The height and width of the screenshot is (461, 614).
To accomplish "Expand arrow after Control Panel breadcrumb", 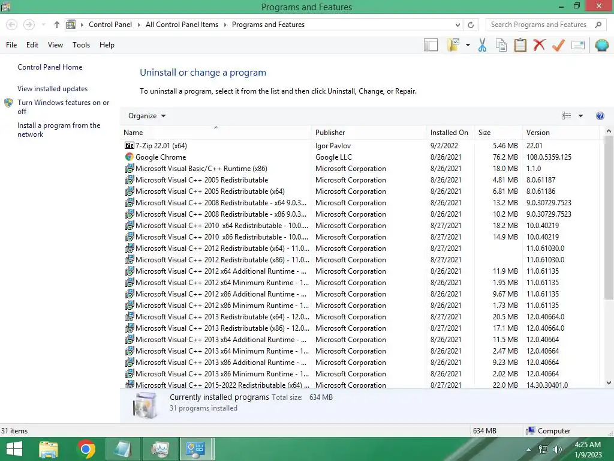I will pyautogui.click(x=139, y=25).
